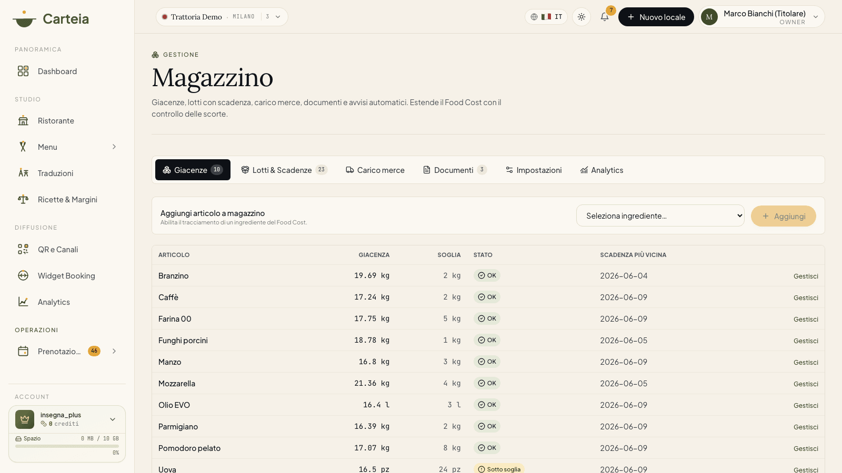Switch to Carico merce tab
Viewport: 842px width, 473px height.
375,170
